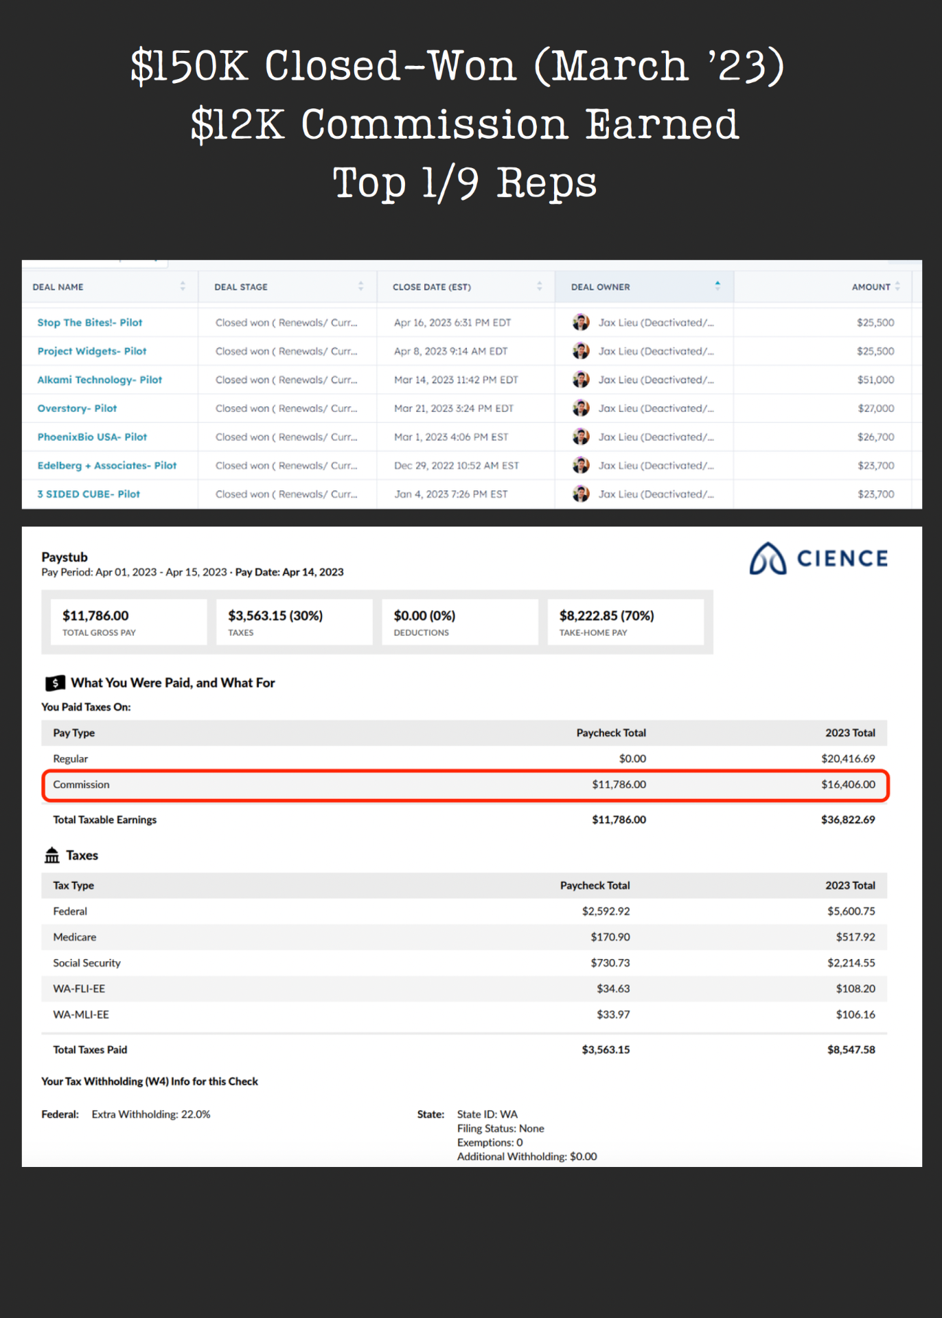
Task: Click the State ID: WA line
Action: 487,1114
